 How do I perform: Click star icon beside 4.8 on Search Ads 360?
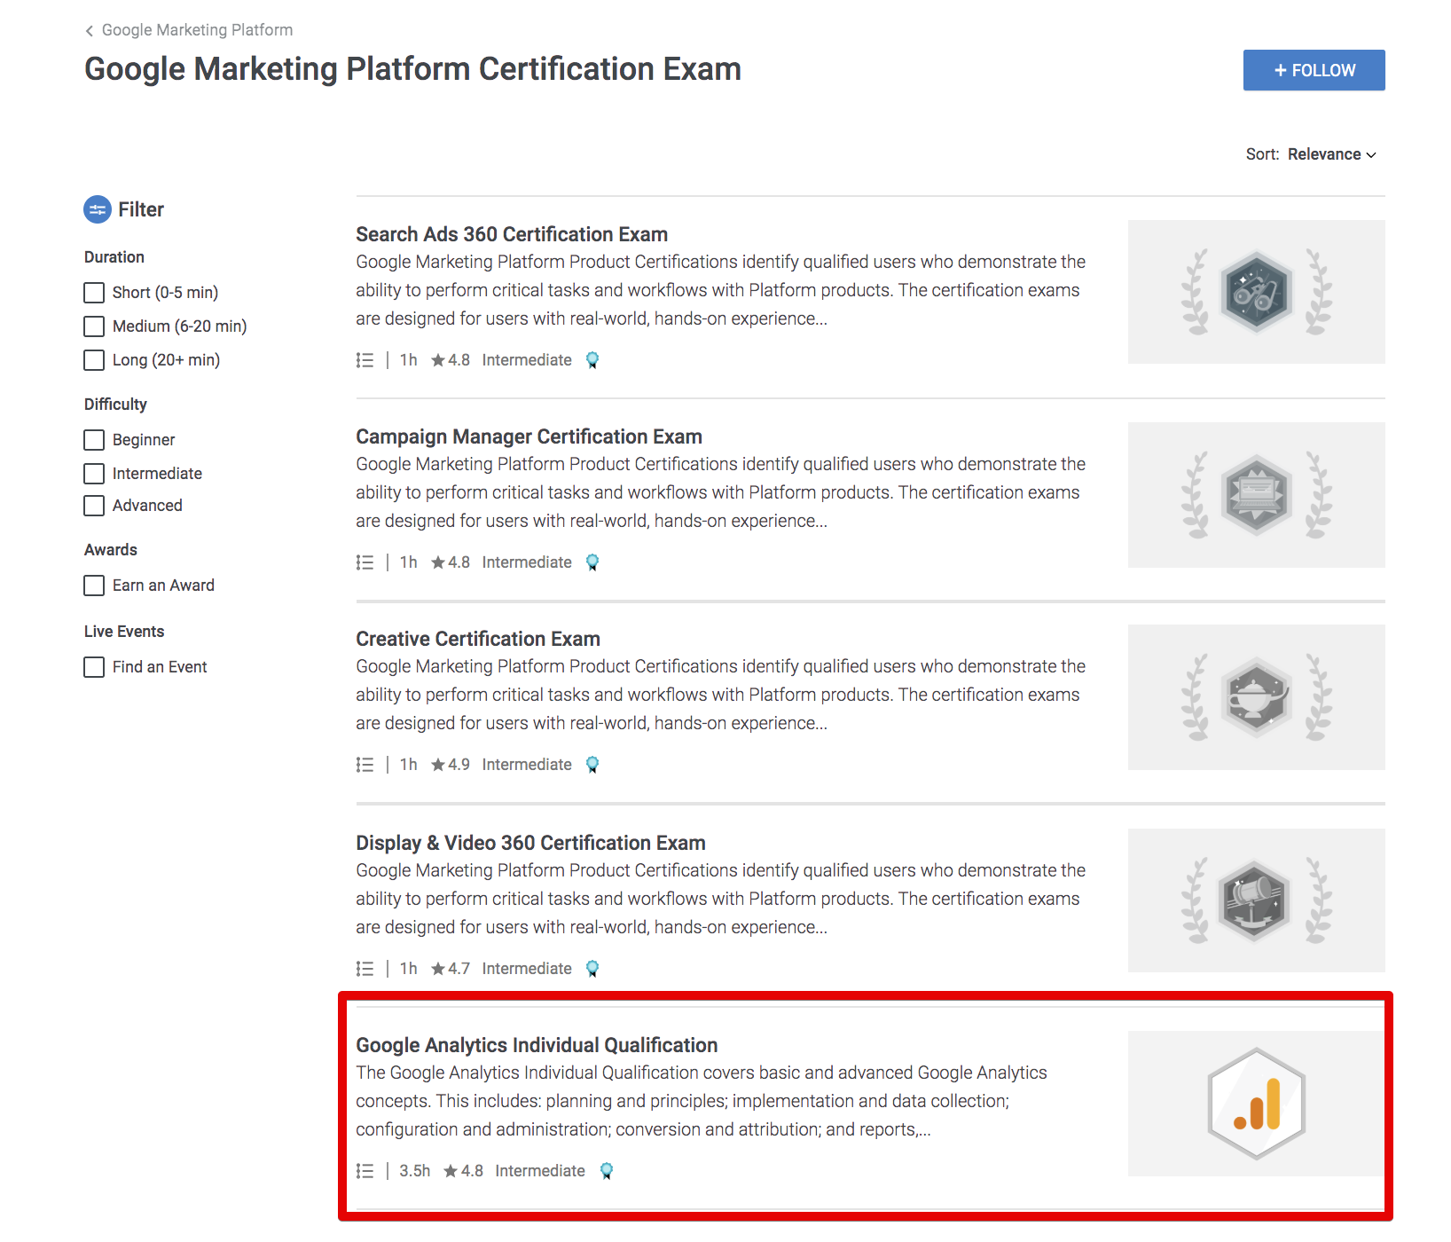tap(438, 359)
